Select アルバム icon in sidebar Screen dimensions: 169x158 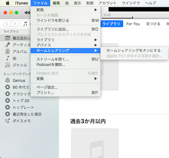click(x=8, y=52)
